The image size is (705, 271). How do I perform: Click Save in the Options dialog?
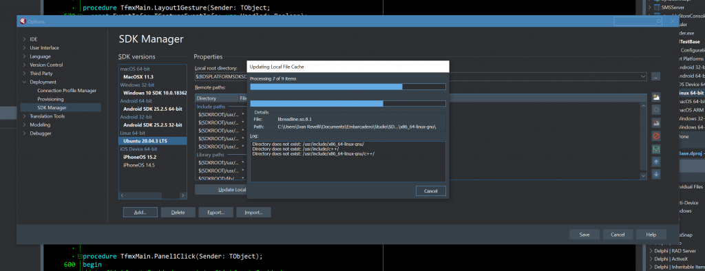tap(585, 235)
